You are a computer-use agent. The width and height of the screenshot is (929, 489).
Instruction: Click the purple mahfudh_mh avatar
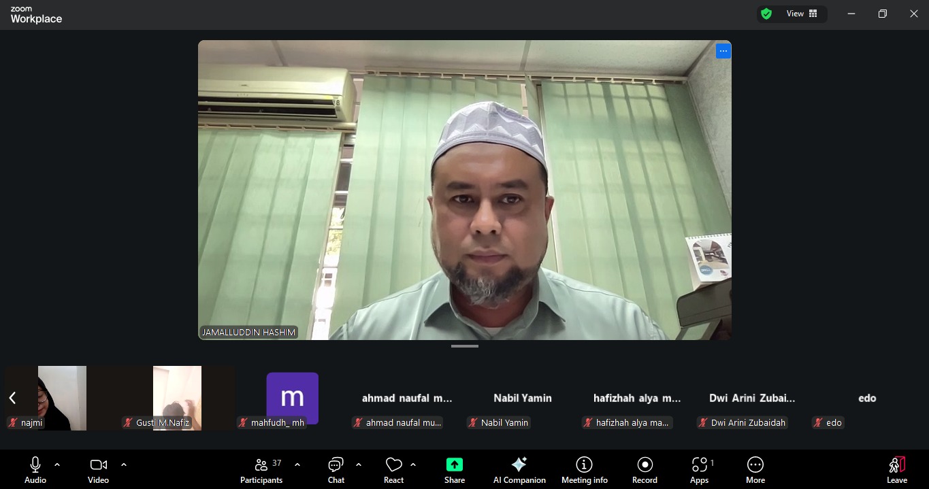292,398
